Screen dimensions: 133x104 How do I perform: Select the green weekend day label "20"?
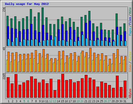82,101
